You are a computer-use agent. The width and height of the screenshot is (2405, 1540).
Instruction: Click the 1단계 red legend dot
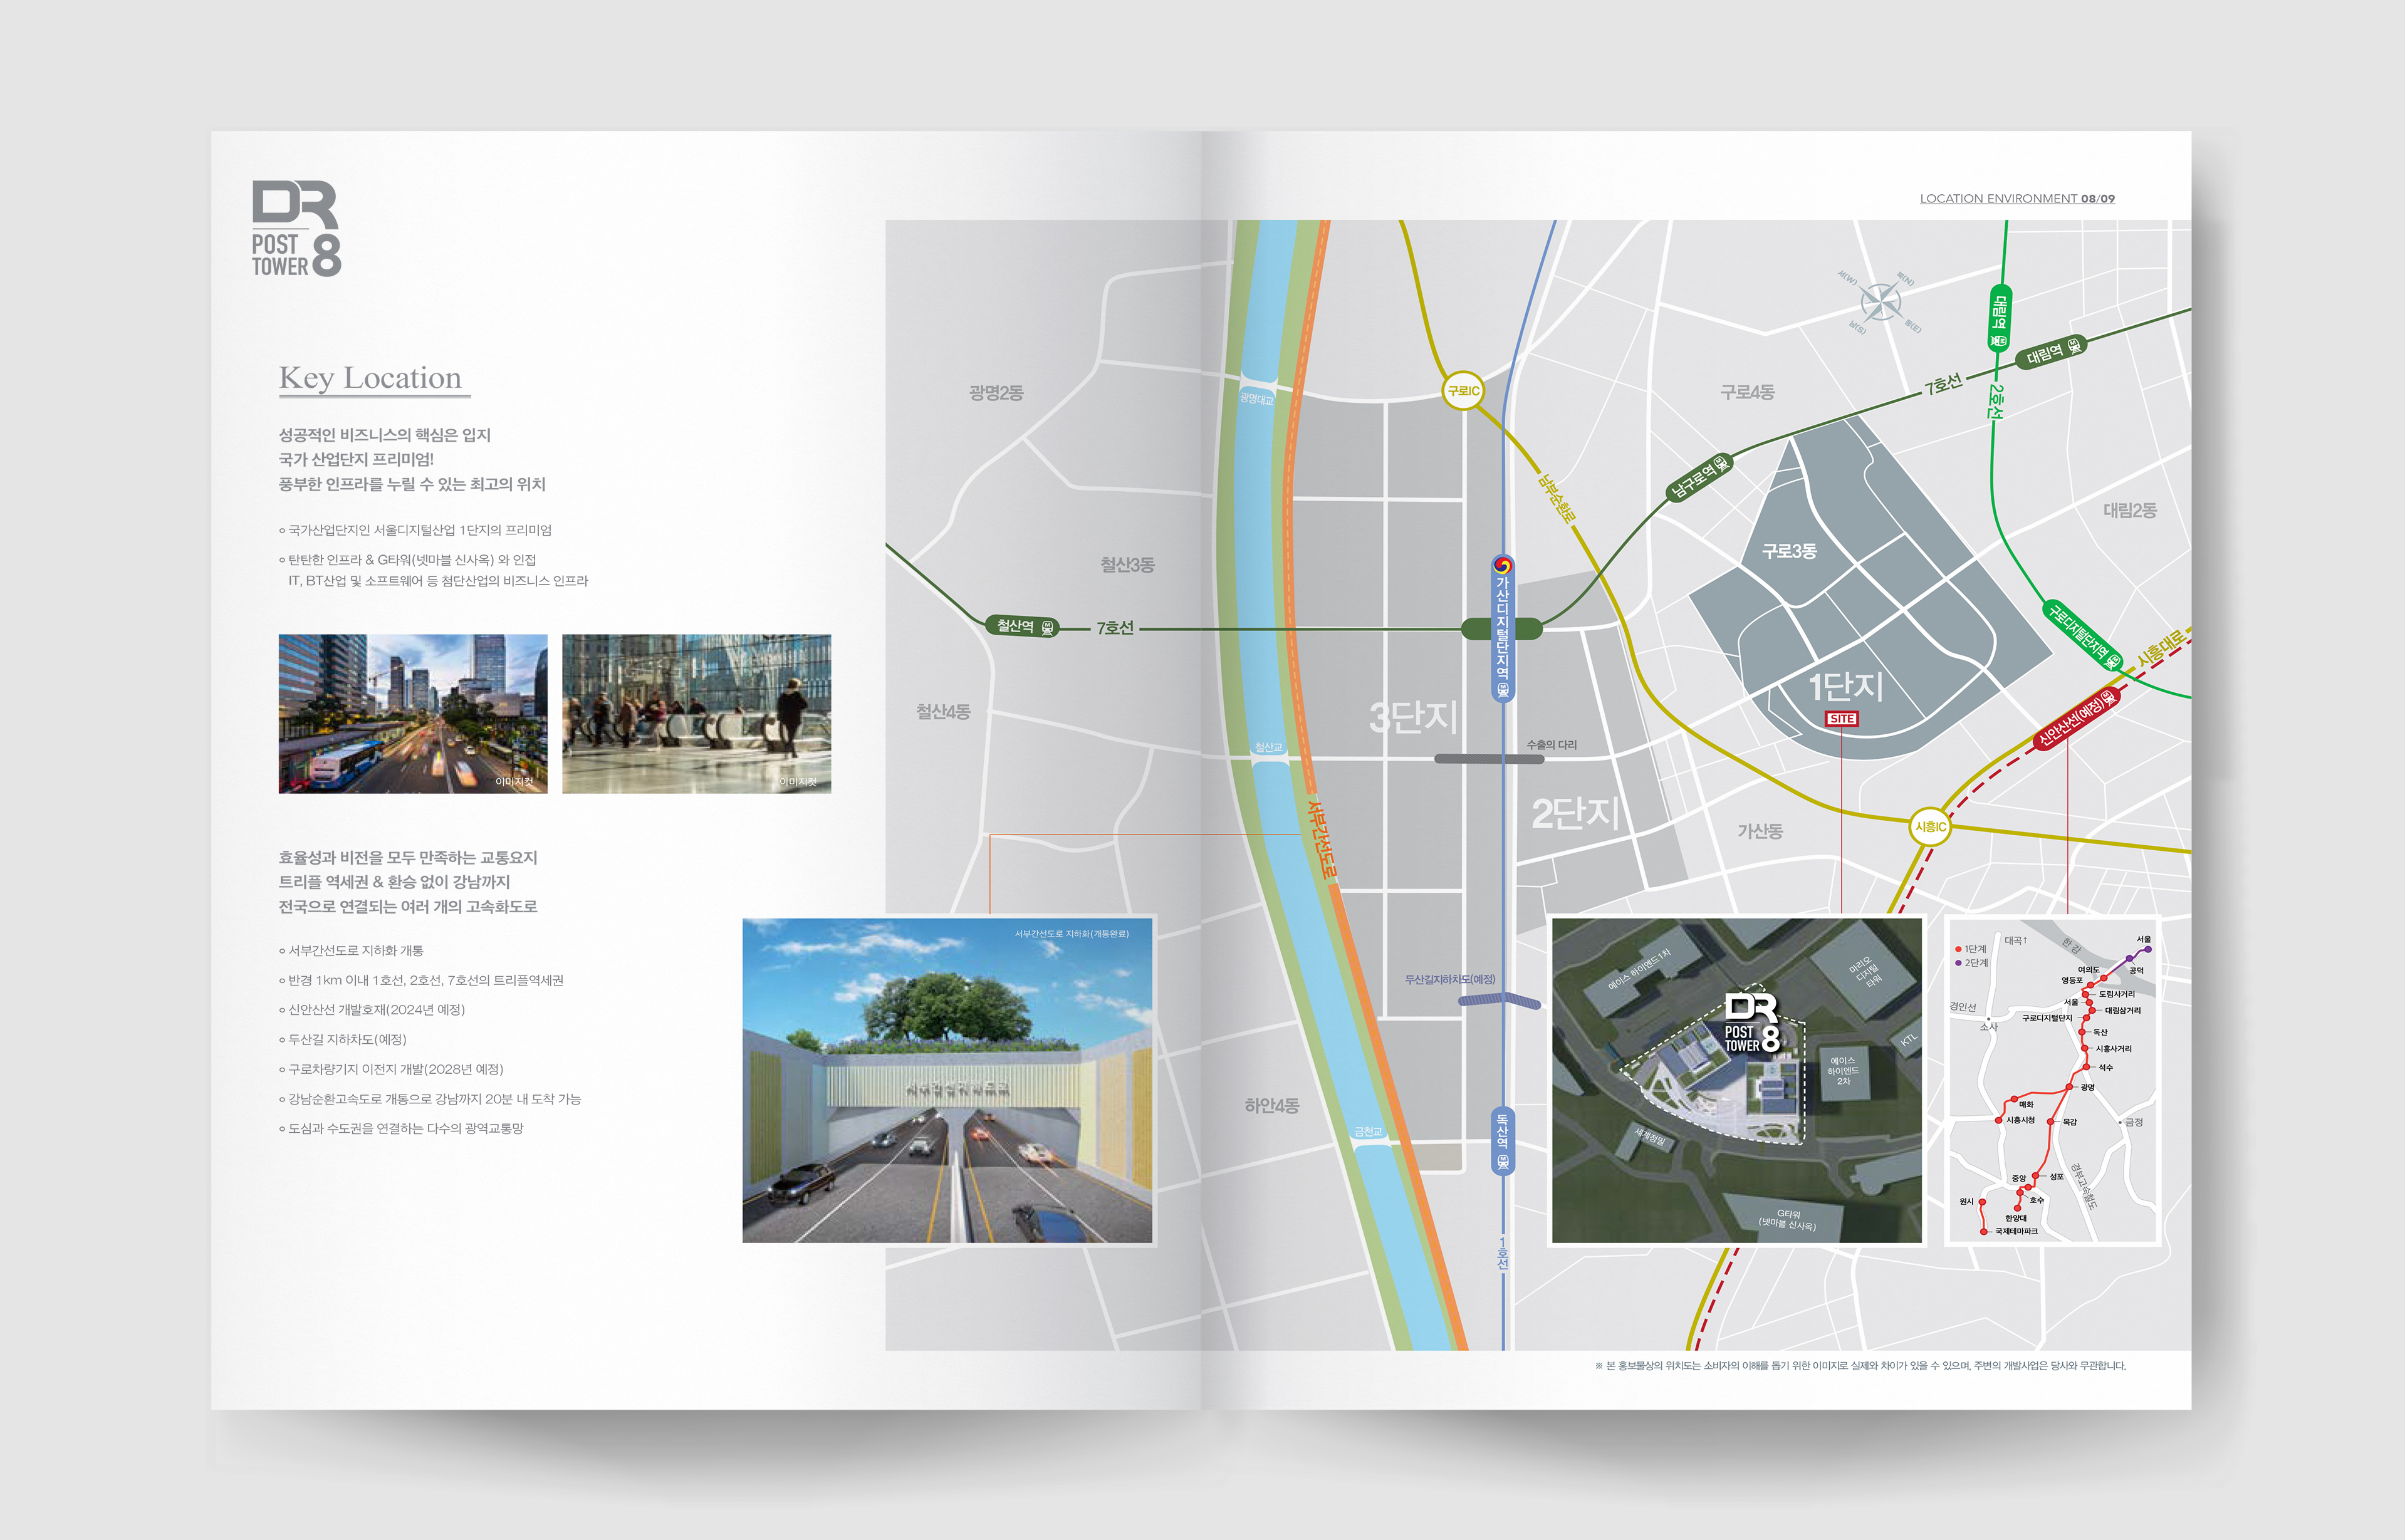[x=1958, y=949]
